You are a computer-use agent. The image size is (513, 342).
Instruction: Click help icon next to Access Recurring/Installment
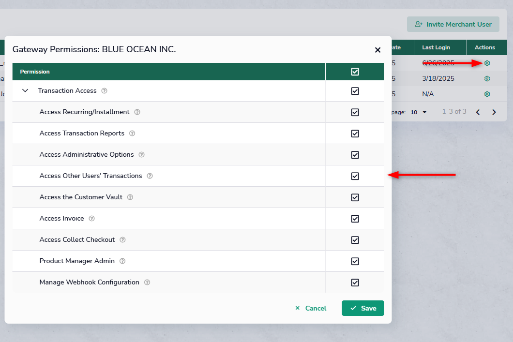point(137,112)
